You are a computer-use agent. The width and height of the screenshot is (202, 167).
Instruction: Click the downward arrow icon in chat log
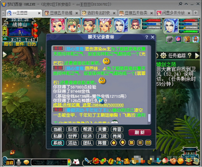(123, 143)
